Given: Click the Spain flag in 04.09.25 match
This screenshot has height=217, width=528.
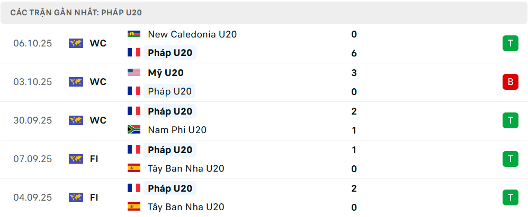Looking at the screenshot, I should click(134, 206).
